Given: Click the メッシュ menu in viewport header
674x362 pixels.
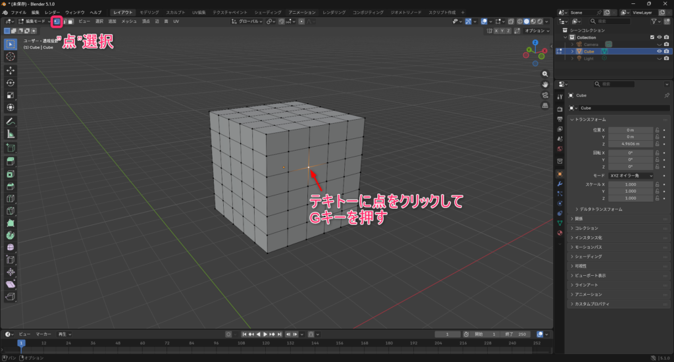Looking at the screenshot, I should click(x=129, y=22).
